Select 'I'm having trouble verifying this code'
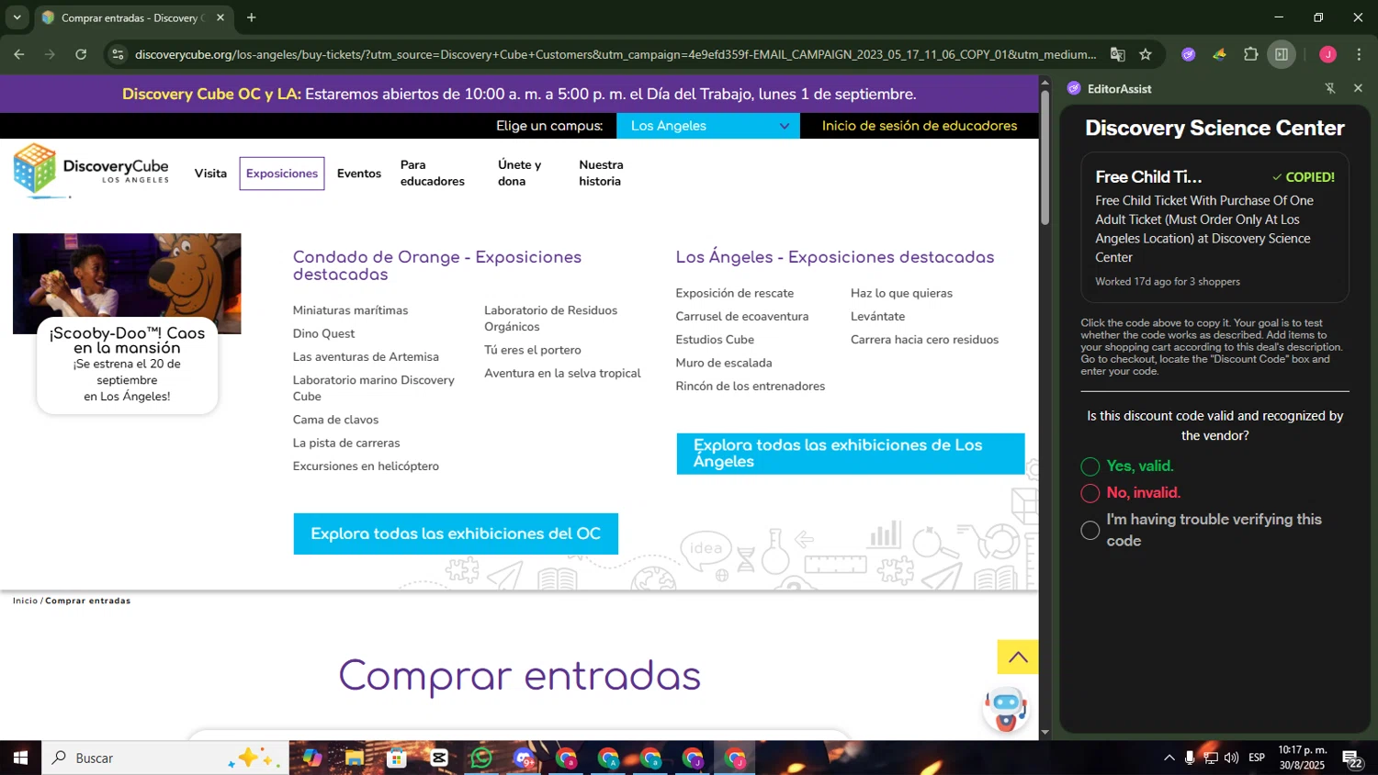This screenshot has height=775, width=1378. (1090, 531)
